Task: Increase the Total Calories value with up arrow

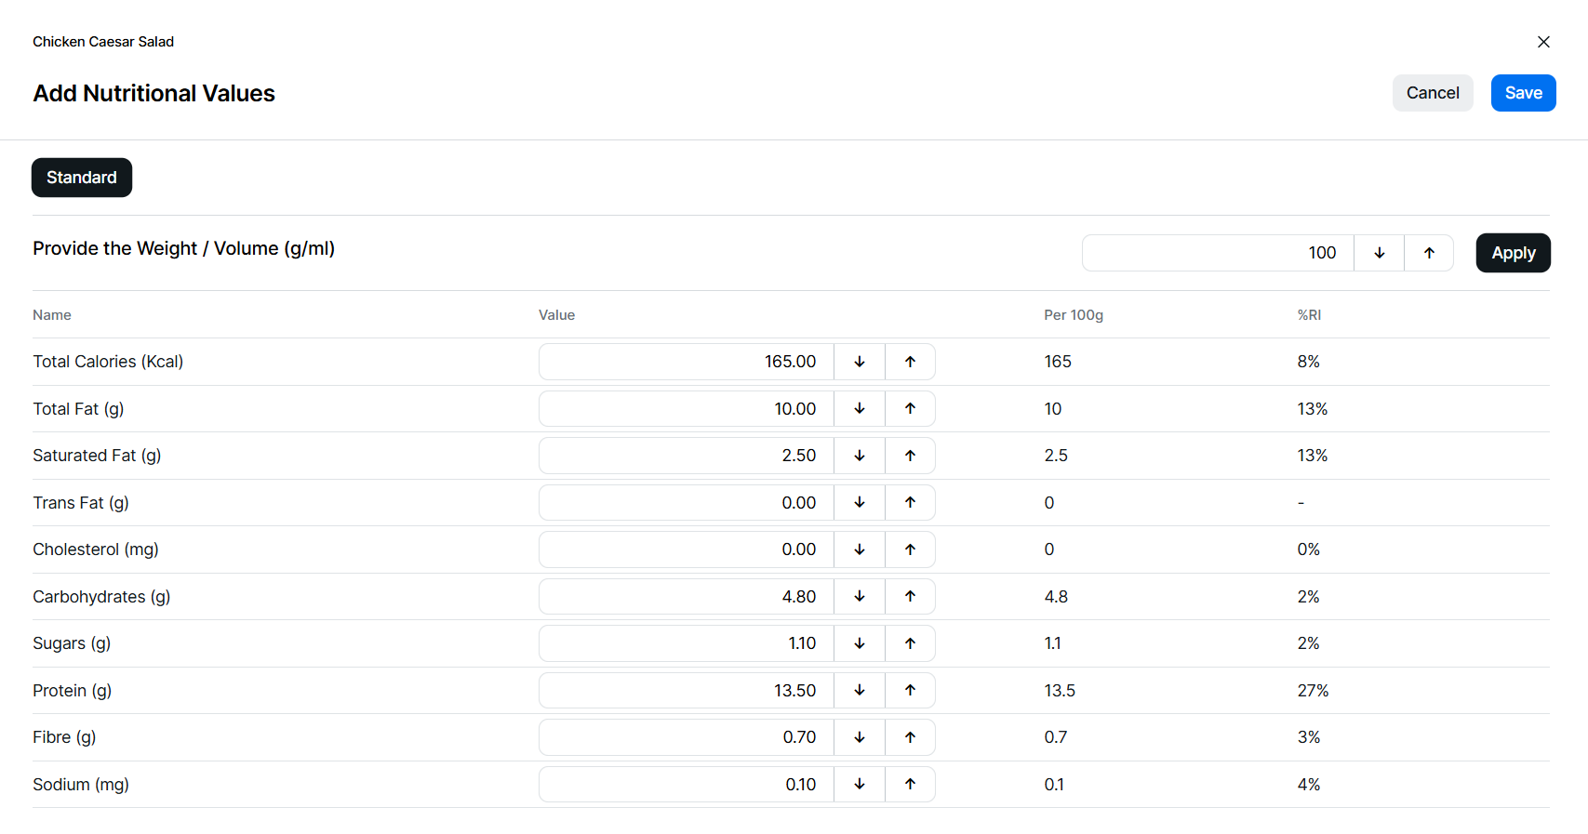Action: pos(910,362)
